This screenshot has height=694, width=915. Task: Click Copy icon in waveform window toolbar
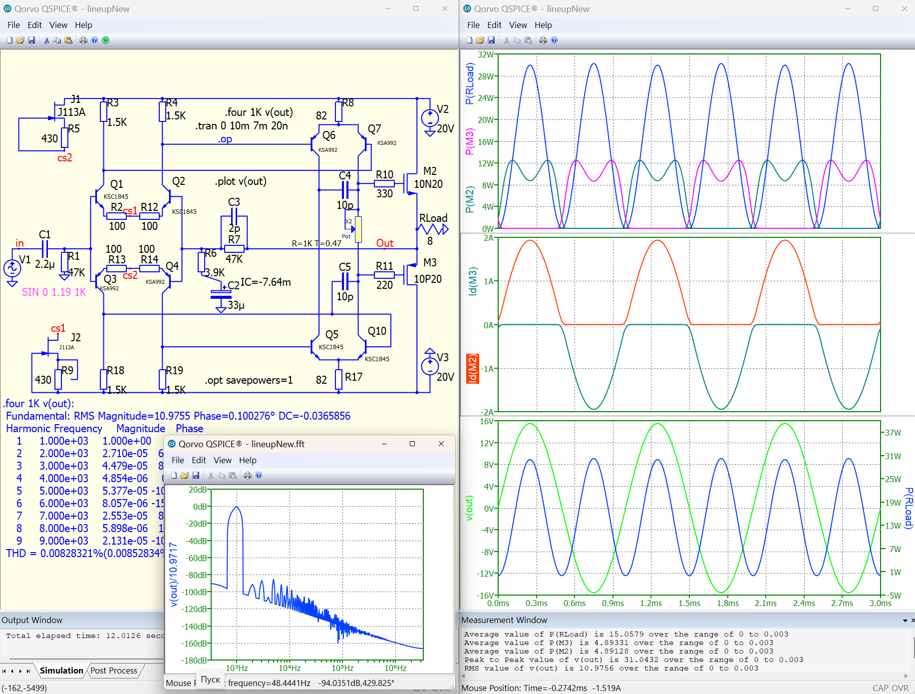(x=517, y=40)
